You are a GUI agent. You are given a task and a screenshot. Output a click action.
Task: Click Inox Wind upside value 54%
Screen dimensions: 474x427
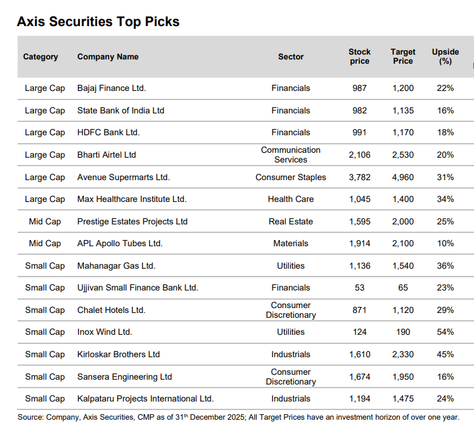coord(445,332)
